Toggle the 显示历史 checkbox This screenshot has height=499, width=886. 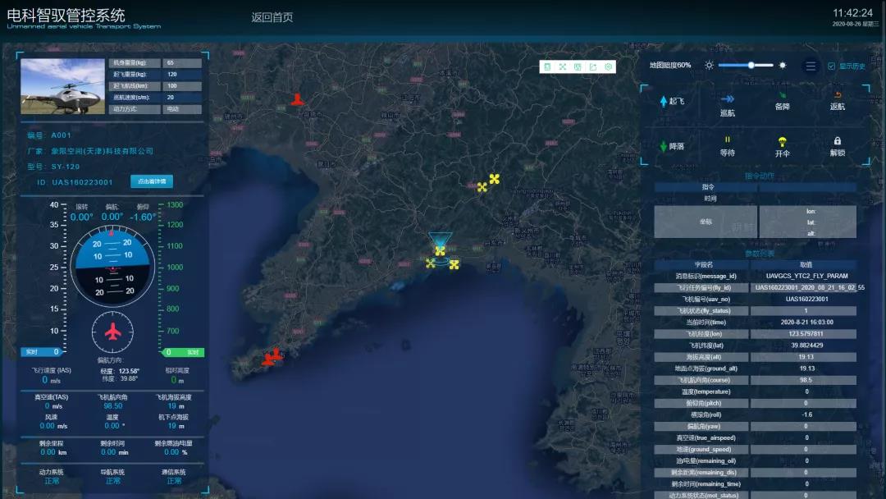point(831,66)
